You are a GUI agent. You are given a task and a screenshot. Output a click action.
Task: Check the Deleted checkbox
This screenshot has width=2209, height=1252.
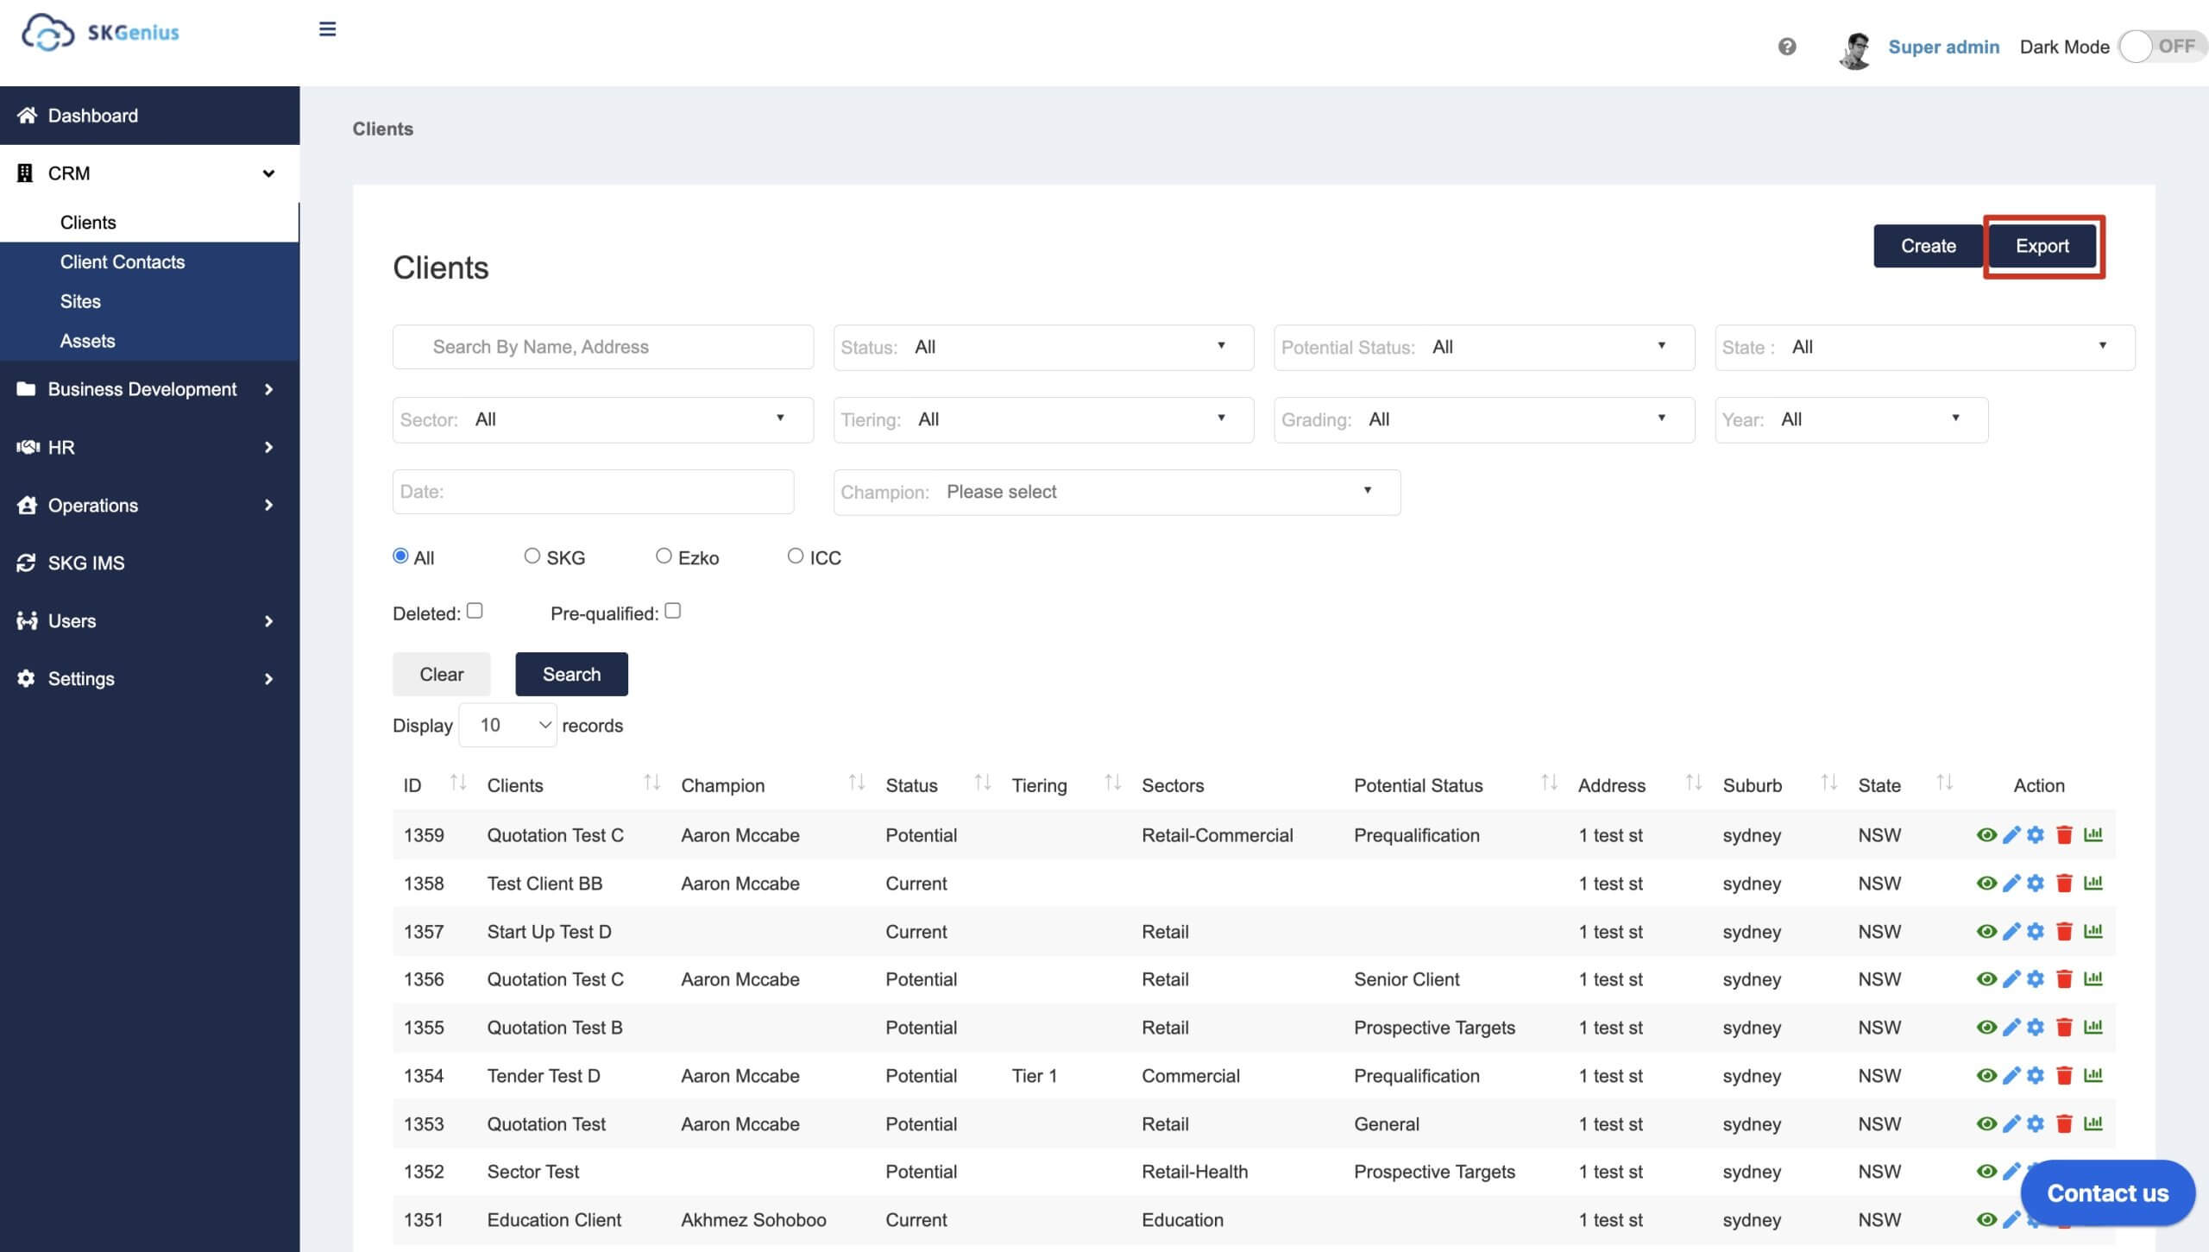point(475,611)
